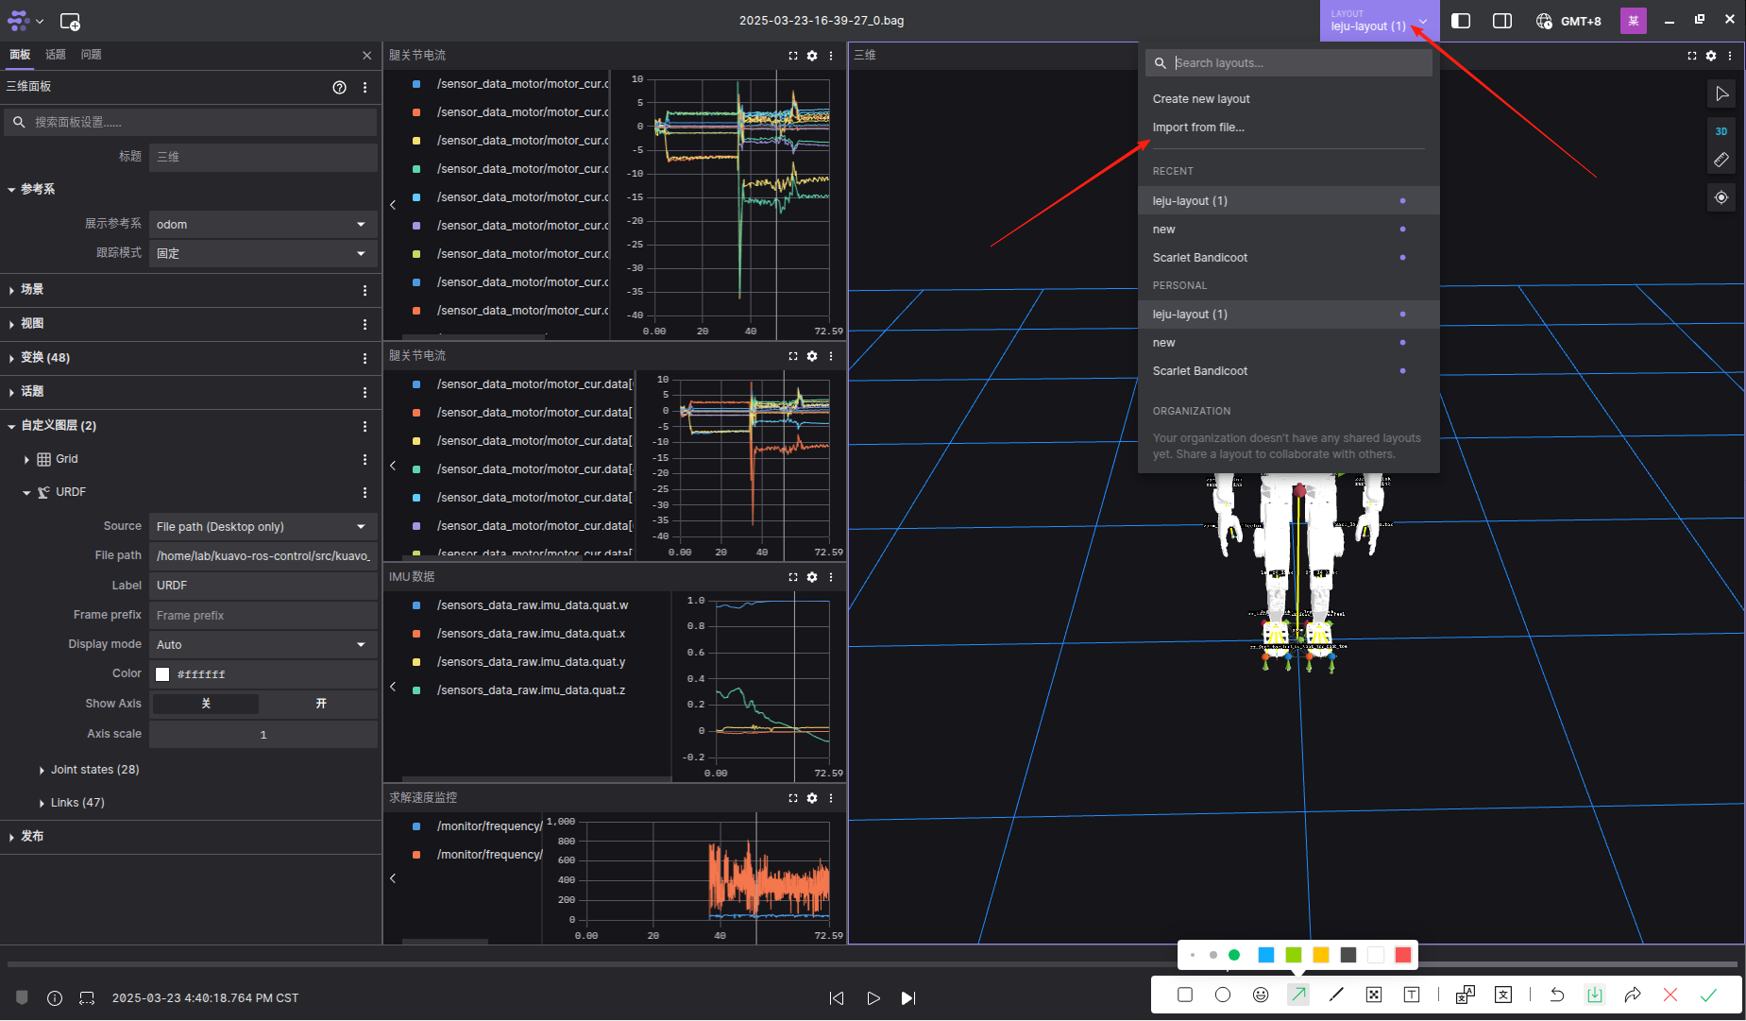
Task: Toggle the left sidebar visibility icon
Action: point(1461,21)
